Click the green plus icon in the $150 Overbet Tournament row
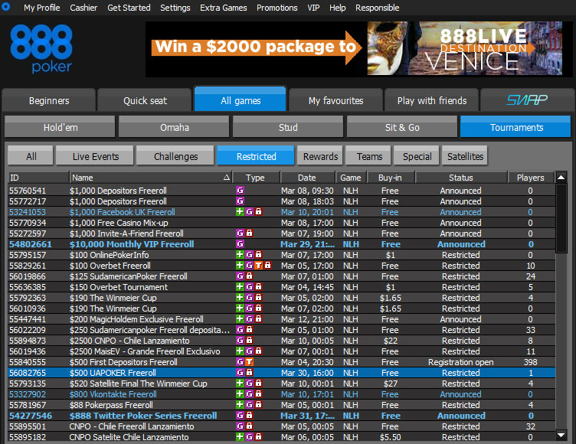 pos(240,286)
